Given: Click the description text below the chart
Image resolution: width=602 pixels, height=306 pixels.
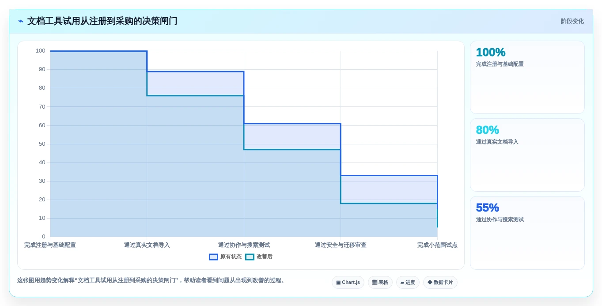Looking at the screenshot, I should coord(151,280).
